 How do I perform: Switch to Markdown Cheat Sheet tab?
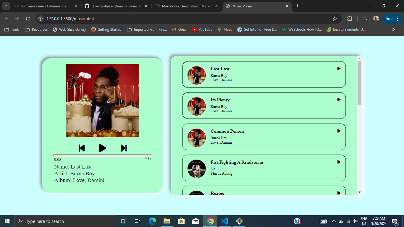click(x=186, y=6)
